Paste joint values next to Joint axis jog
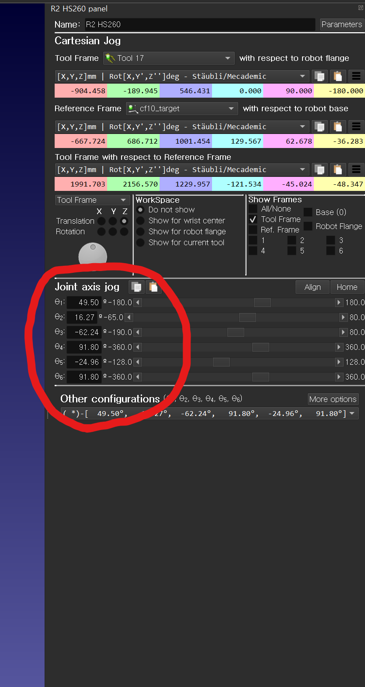Viewport: 365px width, 687px height. [153, 287]
